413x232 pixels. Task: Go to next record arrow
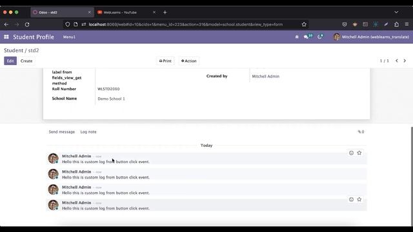pyautogui.click(x=405, y=61)
